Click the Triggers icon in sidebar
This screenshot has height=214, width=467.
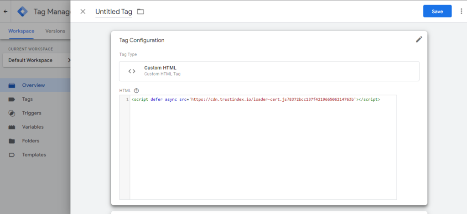(x=12, y=113)
